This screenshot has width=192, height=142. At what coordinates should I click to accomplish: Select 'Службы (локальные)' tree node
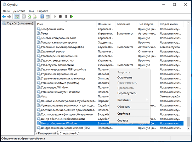point(17,24)
